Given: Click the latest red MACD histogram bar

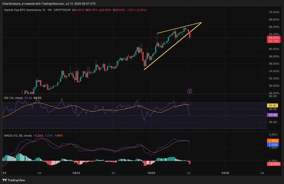Looking at the screenshot, I should tap(190, 162).
